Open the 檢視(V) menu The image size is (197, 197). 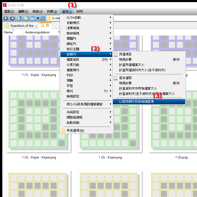(x=38, y=12)
